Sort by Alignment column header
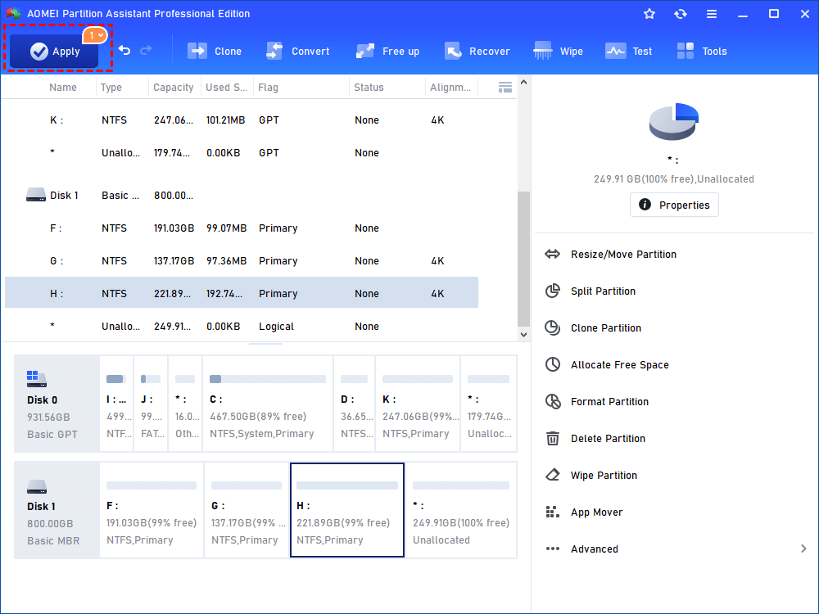The image size is (819, 614). pyautogui.click(x=450, y=88)
